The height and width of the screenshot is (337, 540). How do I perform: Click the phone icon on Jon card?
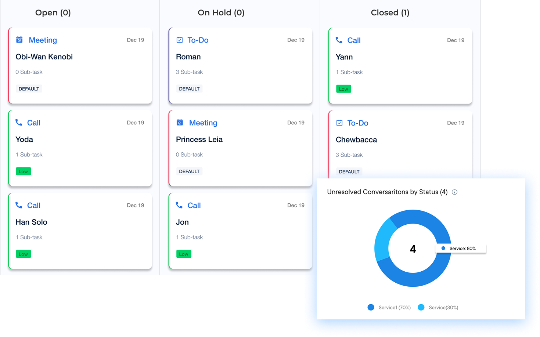tap(179, 205)
